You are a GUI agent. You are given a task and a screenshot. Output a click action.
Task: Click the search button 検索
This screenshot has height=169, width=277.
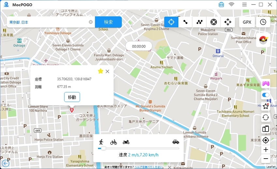pyautogui.click(x=108, y=22)
